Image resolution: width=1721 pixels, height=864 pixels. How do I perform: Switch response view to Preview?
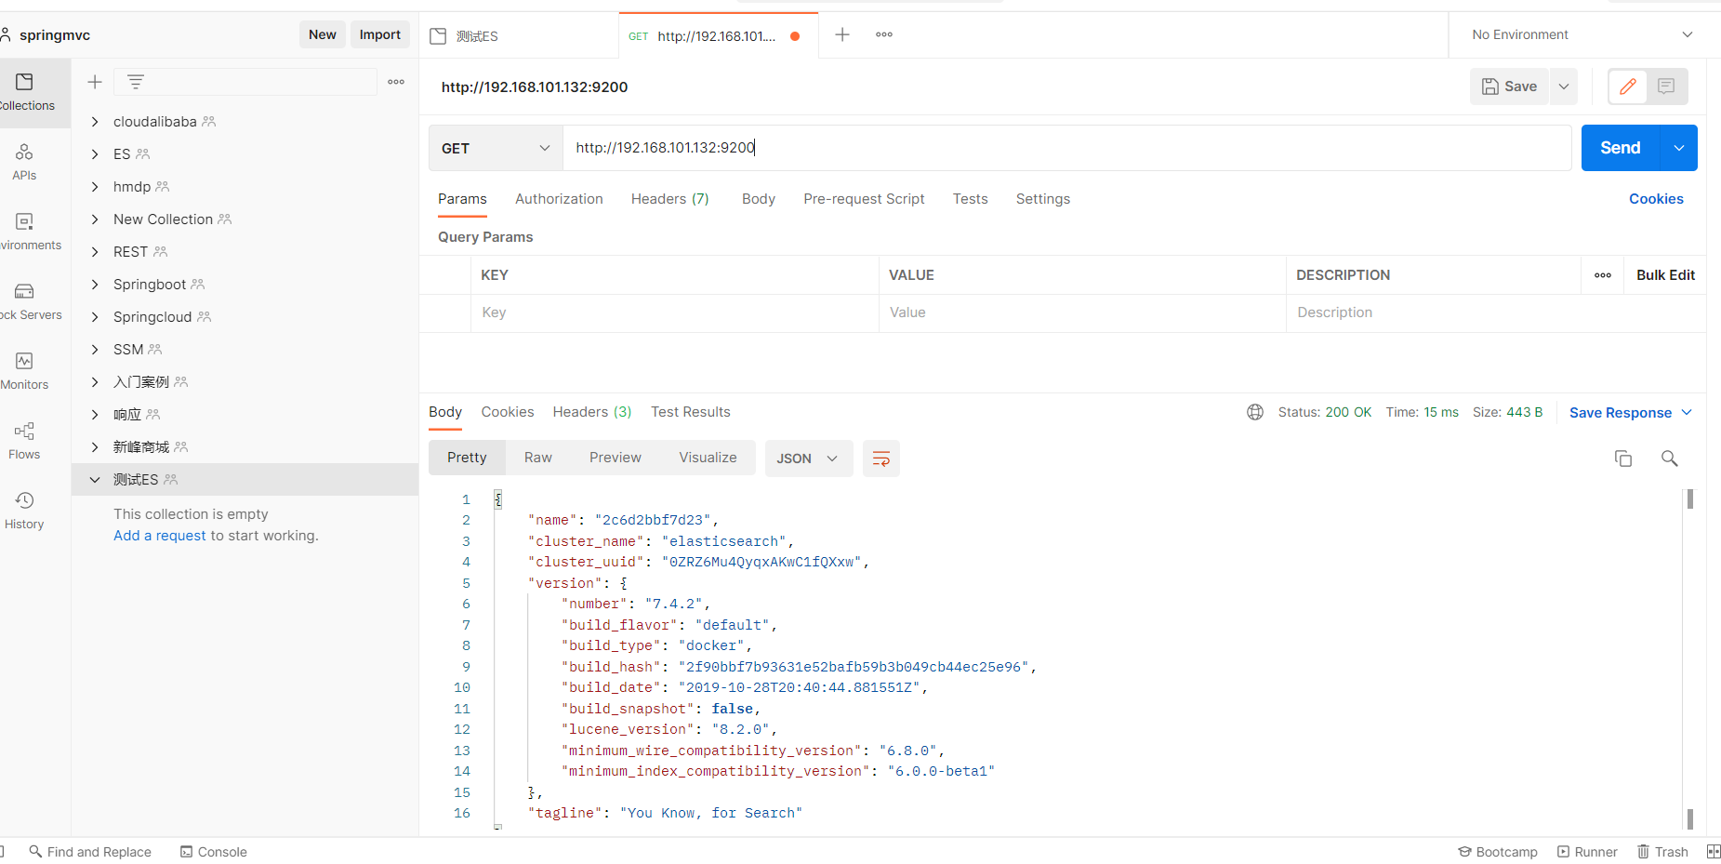point(616,458)
